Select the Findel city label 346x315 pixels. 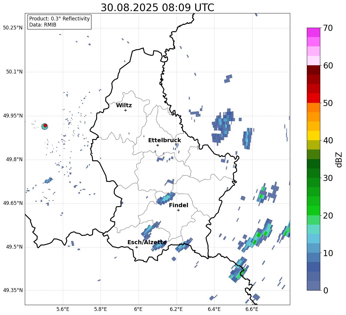[179, 205]
